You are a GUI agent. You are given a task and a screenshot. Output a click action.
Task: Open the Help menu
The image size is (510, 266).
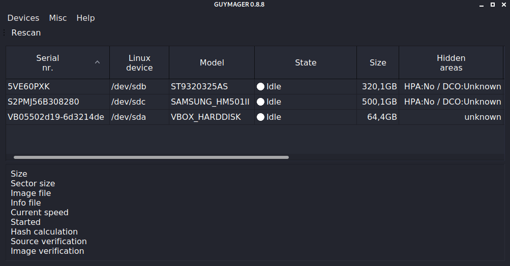tap(85, 18)
